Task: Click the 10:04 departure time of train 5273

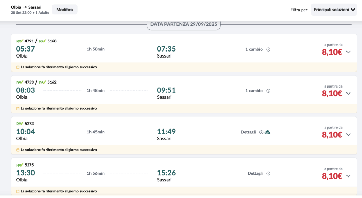Action: (25, 132)
